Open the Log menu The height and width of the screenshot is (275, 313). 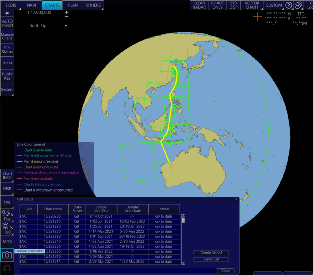coord(7,202)
